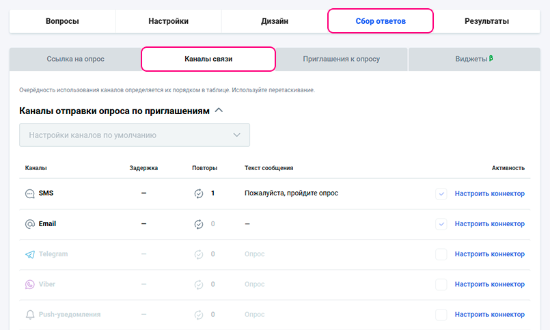550x330 pixels.
Task: Click the Email channel at-sign icon
Action: point(30,224)
